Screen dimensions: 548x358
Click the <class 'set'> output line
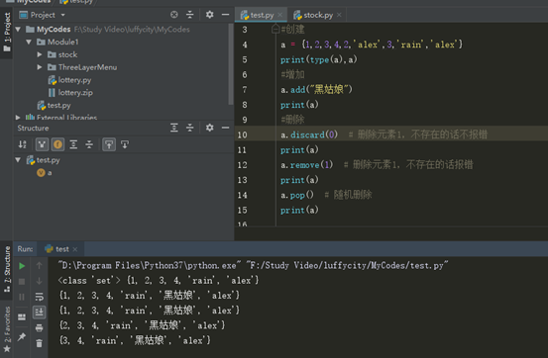point(159,281)
